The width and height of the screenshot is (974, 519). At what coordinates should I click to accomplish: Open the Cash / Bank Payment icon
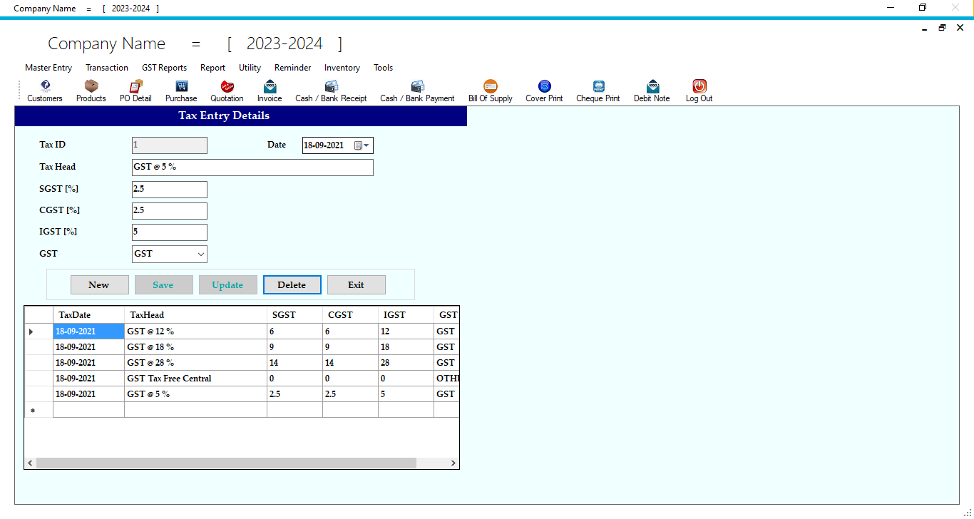point(417,91)
